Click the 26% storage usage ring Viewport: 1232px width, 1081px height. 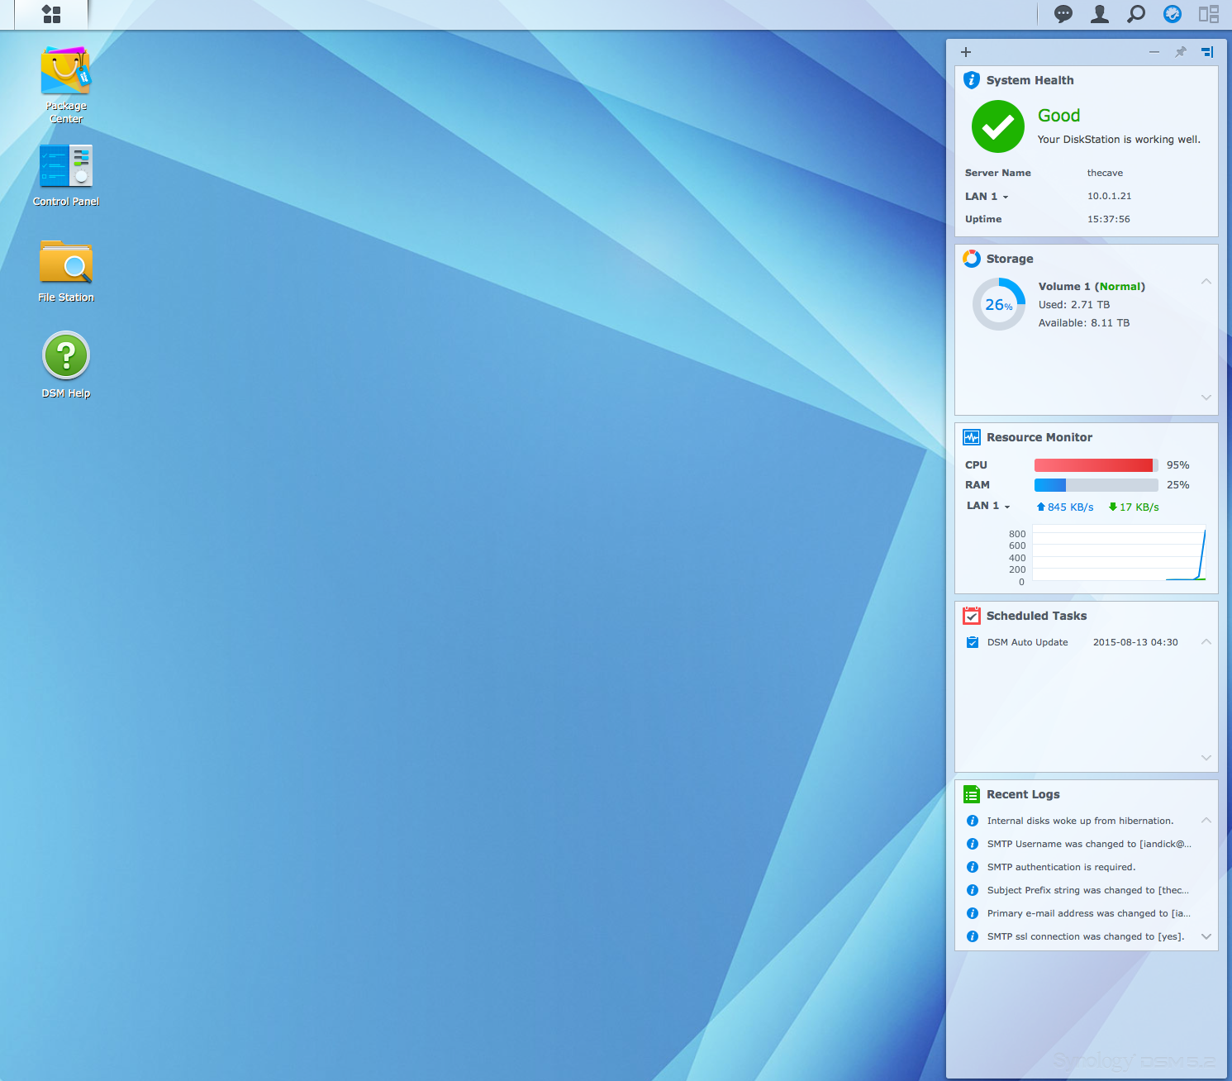pos(999,304)
